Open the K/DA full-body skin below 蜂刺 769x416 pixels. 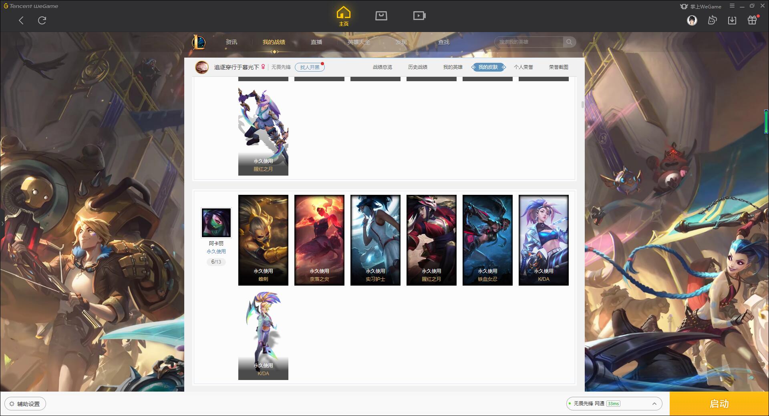tap(263, 335)
